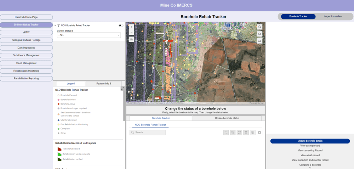Zoom out on the map

(132, 32)
